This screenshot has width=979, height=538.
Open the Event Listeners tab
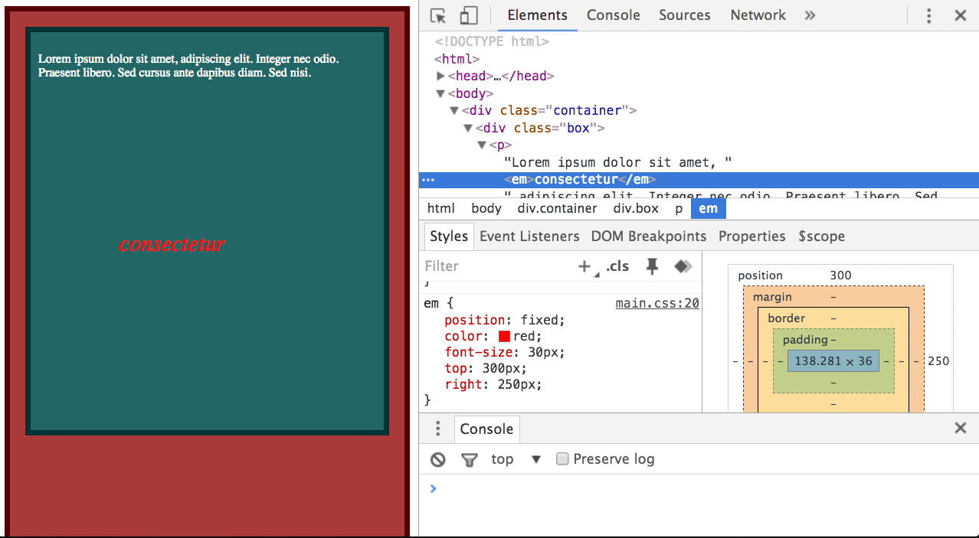[529, 236]
